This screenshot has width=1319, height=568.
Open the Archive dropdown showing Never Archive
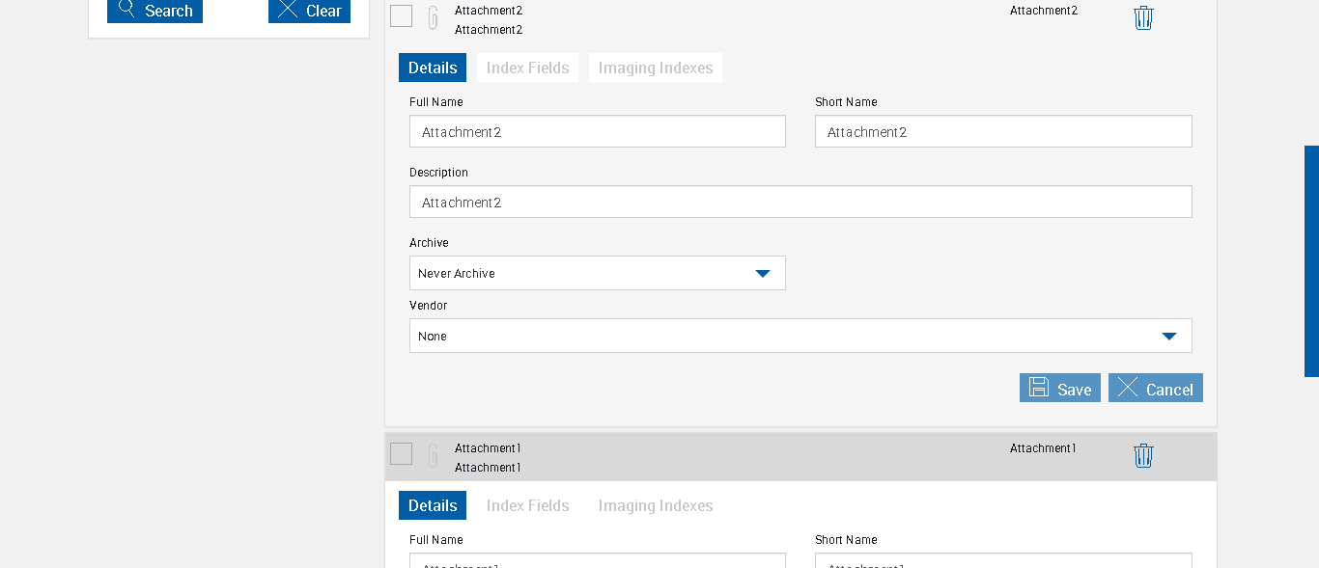click(597, 273)
